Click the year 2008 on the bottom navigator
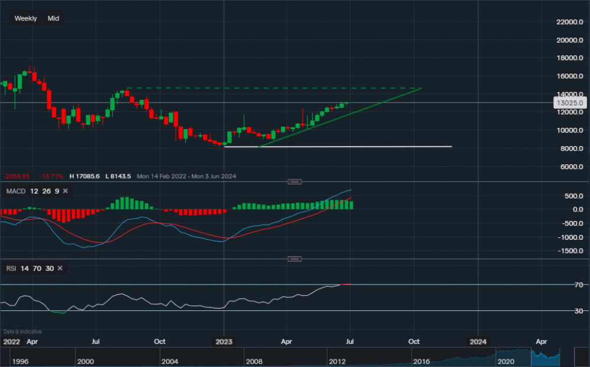The image size is (590, 367). (255, 362)
